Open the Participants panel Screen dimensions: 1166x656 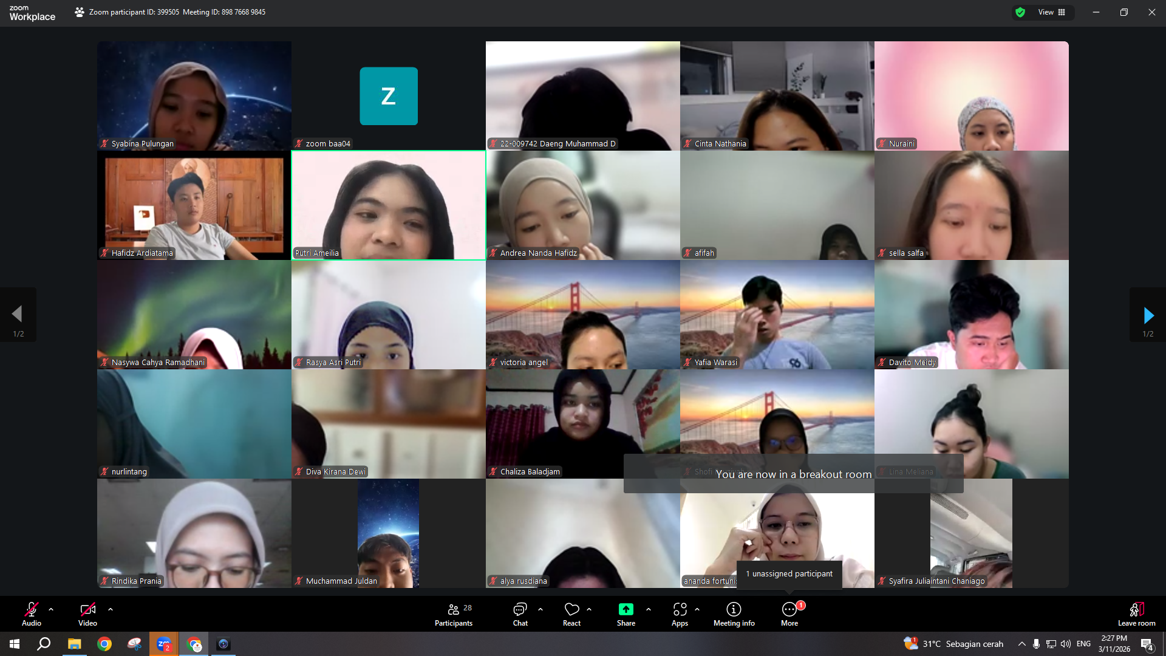pyautogui.click(x=454, y=613)
